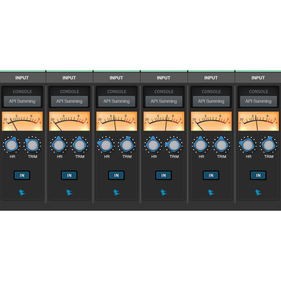Viewport: 281px width, 281px height.
Task: Open the API Summing selector in the third channel strip
Action: coord(117,101)
